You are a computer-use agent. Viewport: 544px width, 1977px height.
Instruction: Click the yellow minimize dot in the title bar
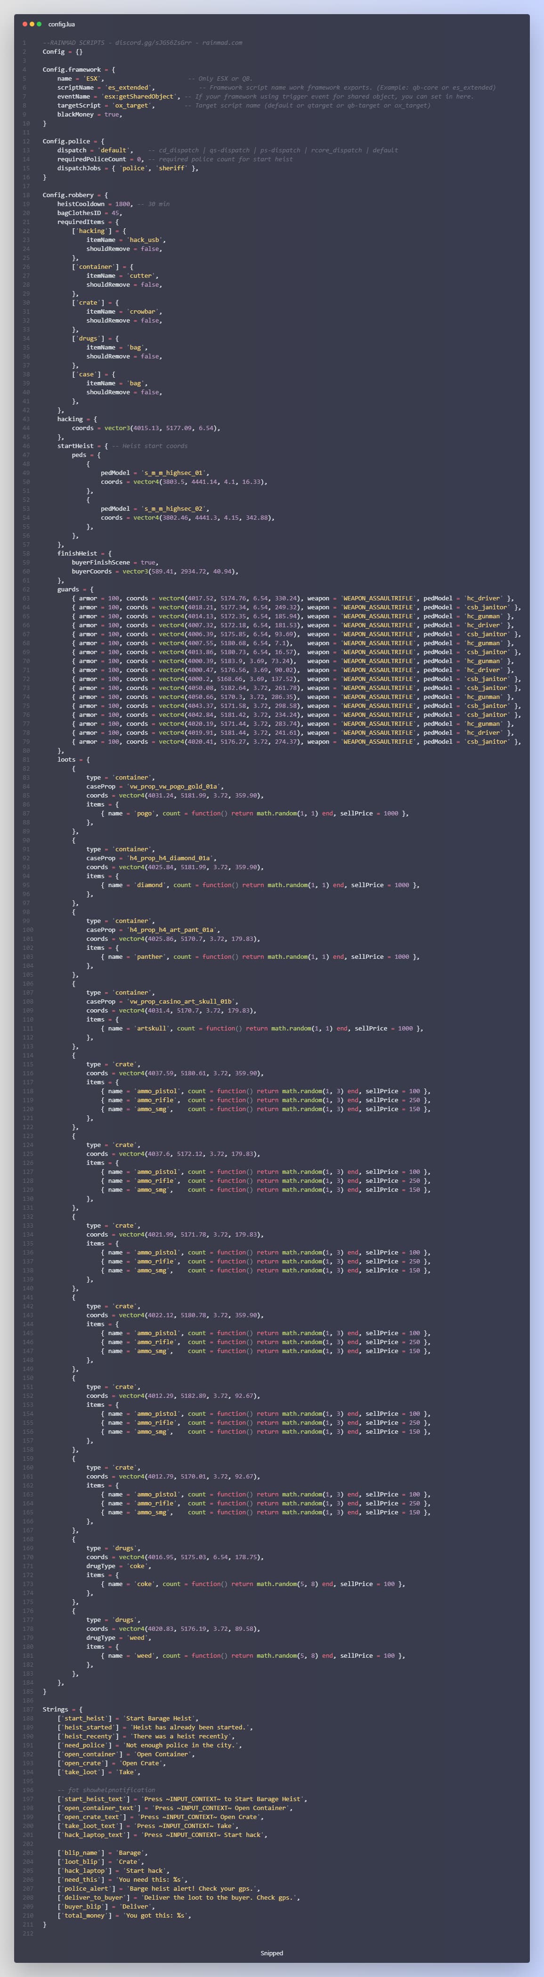click(32, 25)
